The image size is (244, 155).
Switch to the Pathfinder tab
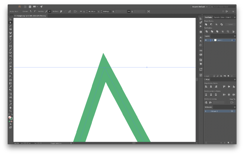click(x=208, y=17)
